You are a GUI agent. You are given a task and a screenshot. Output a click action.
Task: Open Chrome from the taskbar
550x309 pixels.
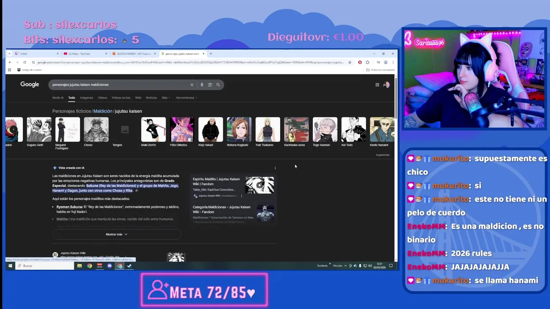pos(89,266)
